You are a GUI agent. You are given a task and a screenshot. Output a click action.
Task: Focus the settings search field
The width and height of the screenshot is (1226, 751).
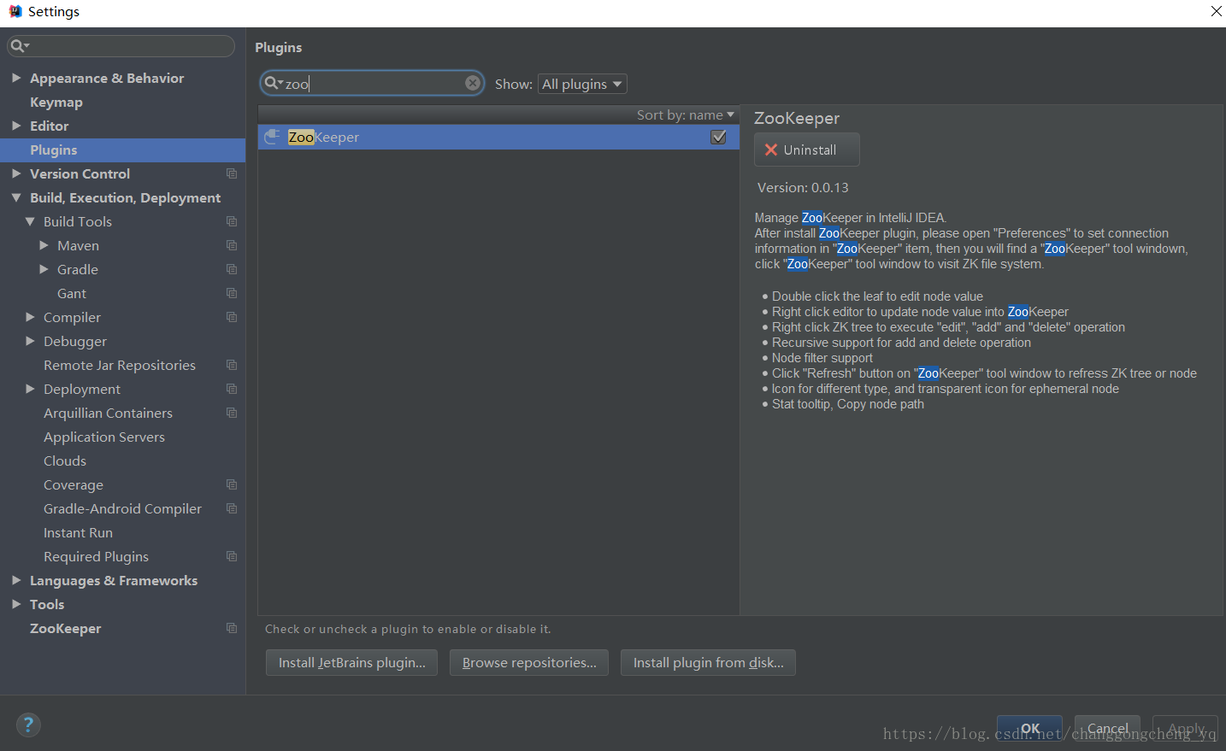pos(121,46)
